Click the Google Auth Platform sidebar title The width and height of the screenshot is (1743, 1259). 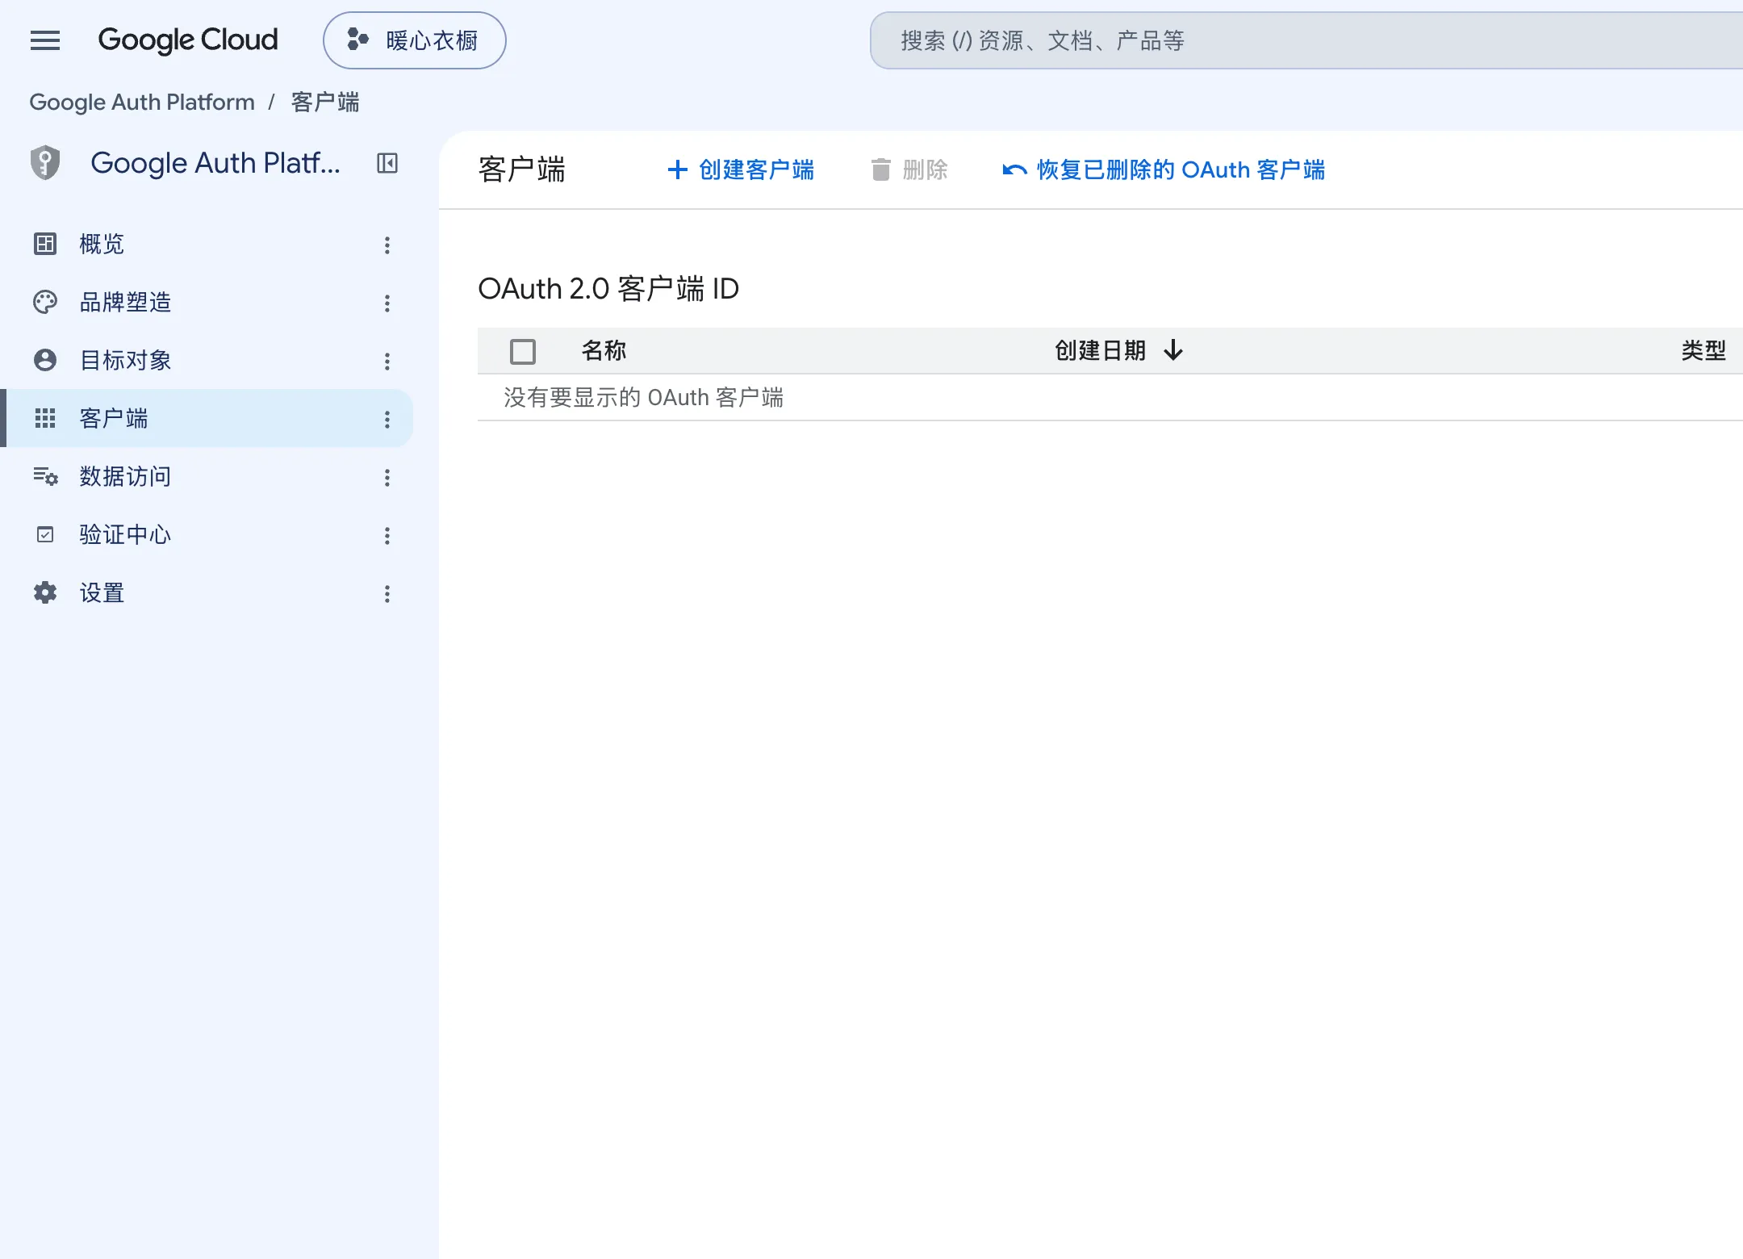click(x=215, y=163)
